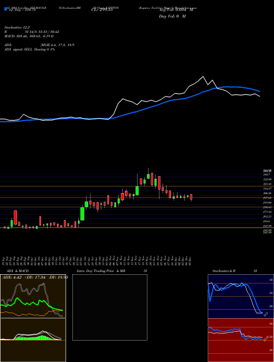
Task: Click the ADX '(MGR) 4.4, 17.3, 18.9' values
Action: [57, 45]
